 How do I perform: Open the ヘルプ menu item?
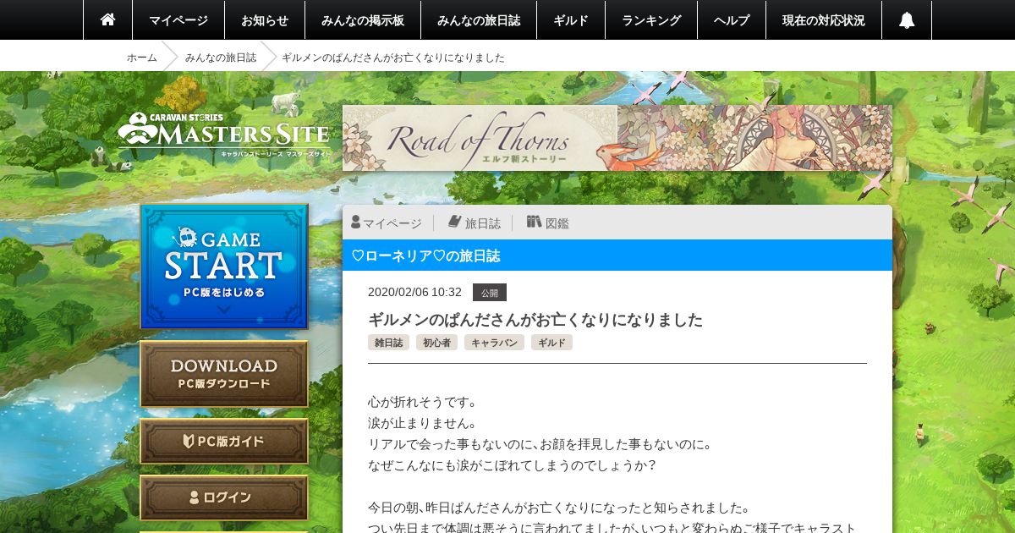(x=732, y=20)
